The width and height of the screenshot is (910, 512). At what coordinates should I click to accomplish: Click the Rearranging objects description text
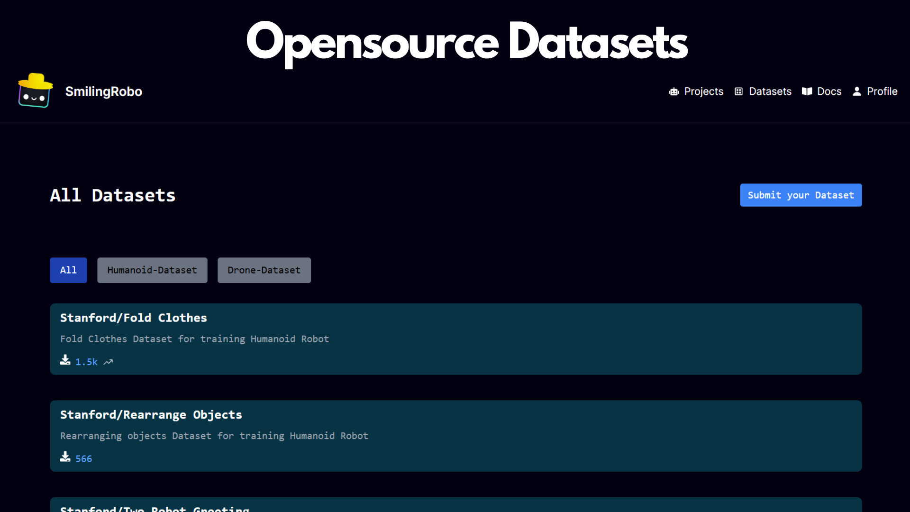pyautogui.click(x=214, y=436)
